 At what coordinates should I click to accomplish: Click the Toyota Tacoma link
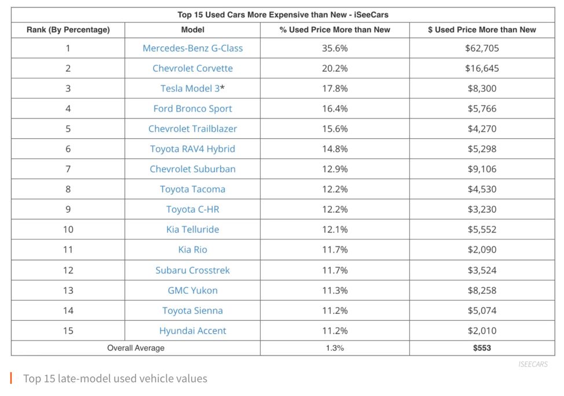pos(192,190)
